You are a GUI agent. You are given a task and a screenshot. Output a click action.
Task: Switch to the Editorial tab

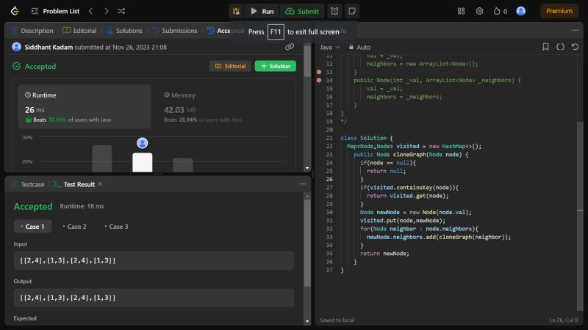pos(80,31)
